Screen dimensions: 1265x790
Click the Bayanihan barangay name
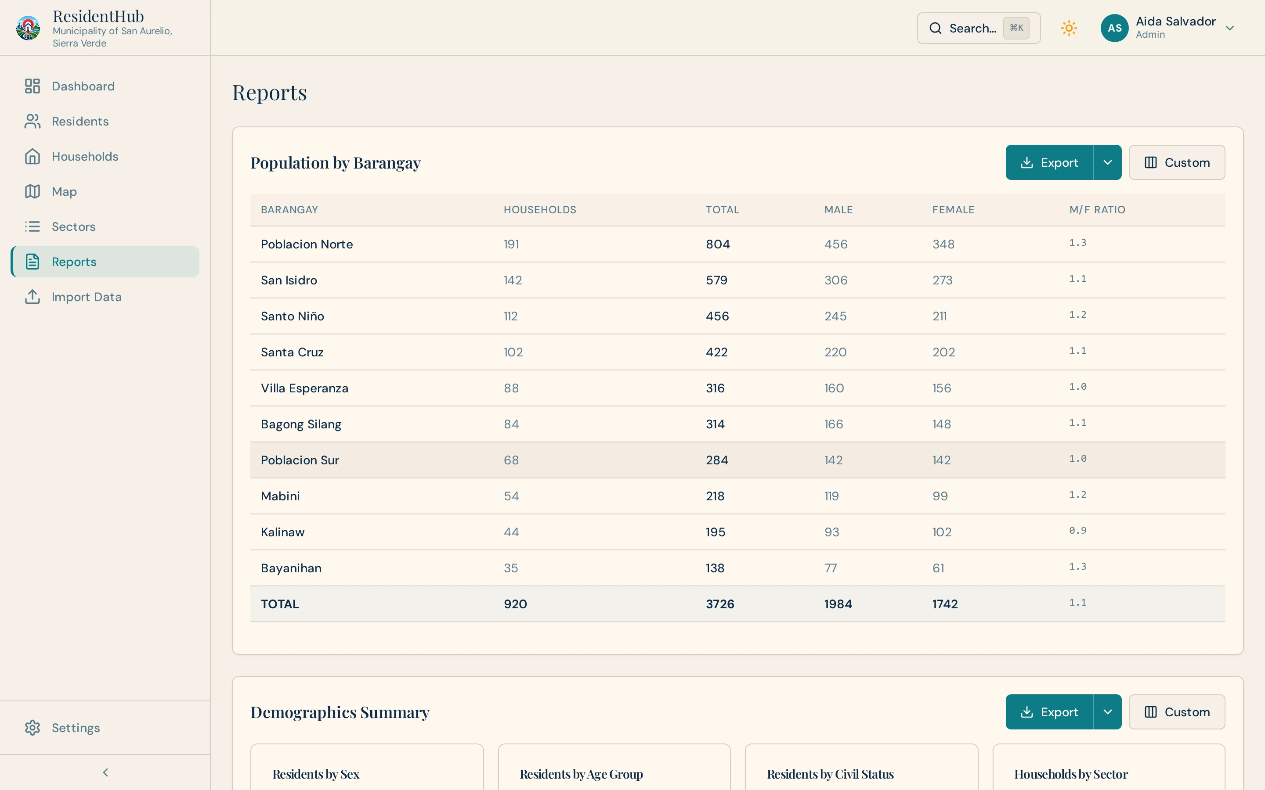point(291,568)
